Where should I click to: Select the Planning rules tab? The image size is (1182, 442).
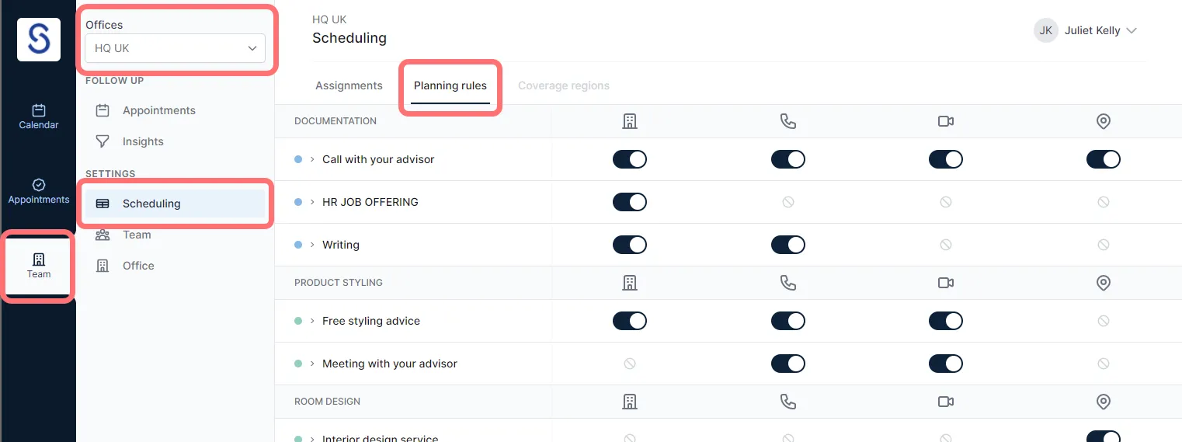tap(450, 85)
